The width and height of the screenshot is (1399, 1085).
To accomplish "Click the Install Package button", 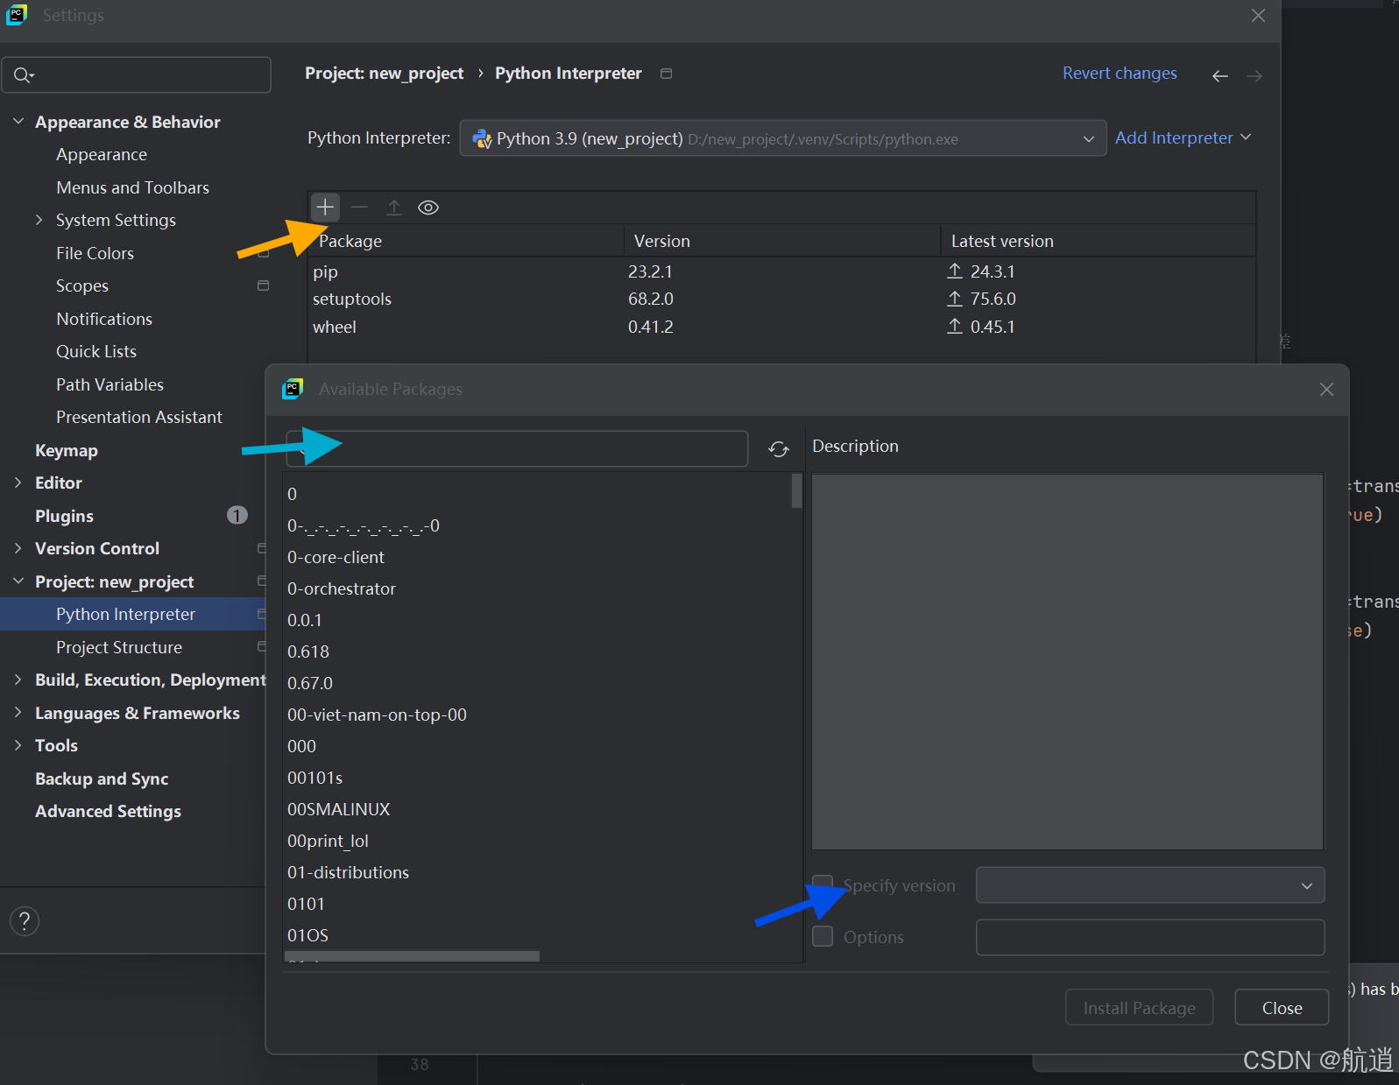I will pos(1139,1008).
